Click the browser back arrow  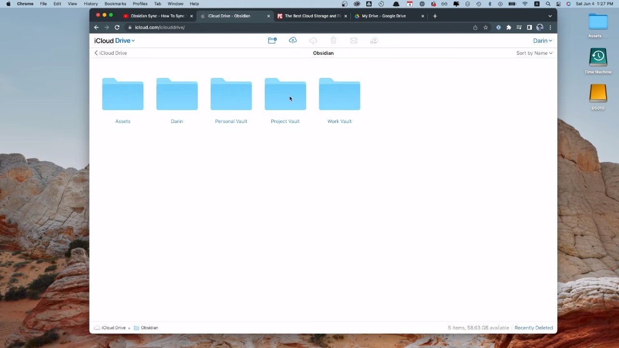tap(96, 27)
